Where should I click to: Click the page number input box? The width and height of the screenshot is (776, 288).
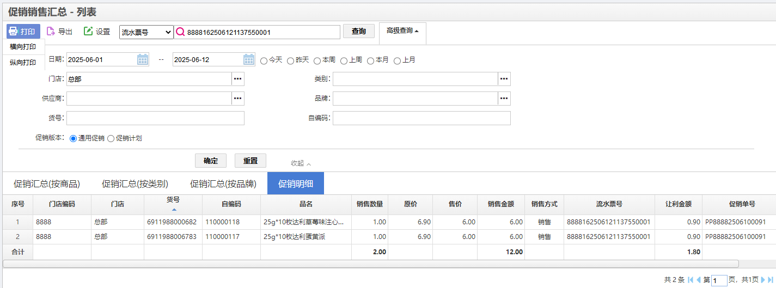[x=719, y=280]
